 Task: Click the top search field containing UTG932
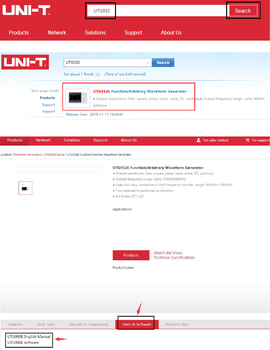157,11
